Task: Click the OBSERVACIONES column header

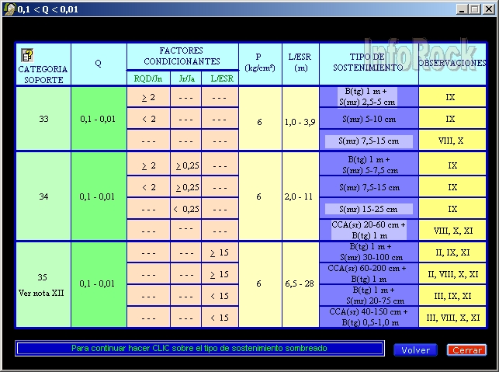Action: click(452, 62)
